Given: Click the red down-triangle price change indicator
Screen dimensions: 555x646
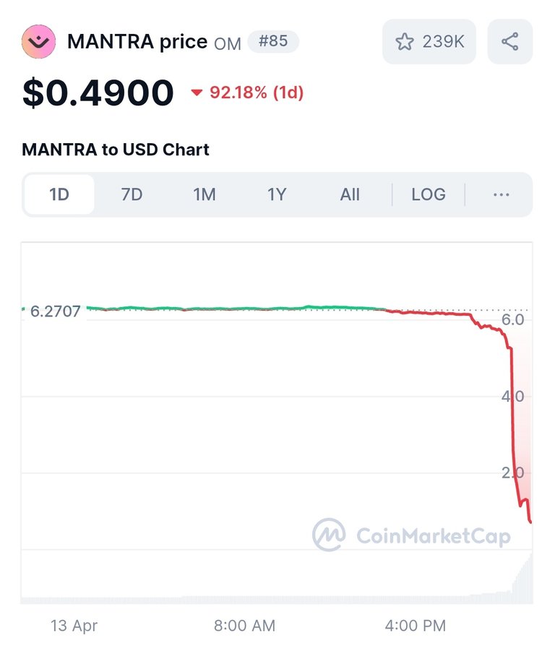Looking at the screenshot, I should tap(197, 92).
